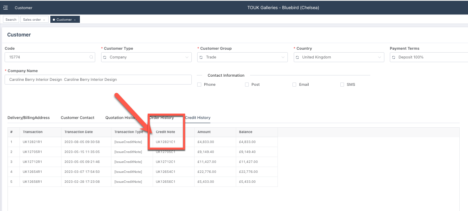Viewport: 468px width, 211px height.
Task: Open the Customer Contact tab
Action: pos(77,118)
